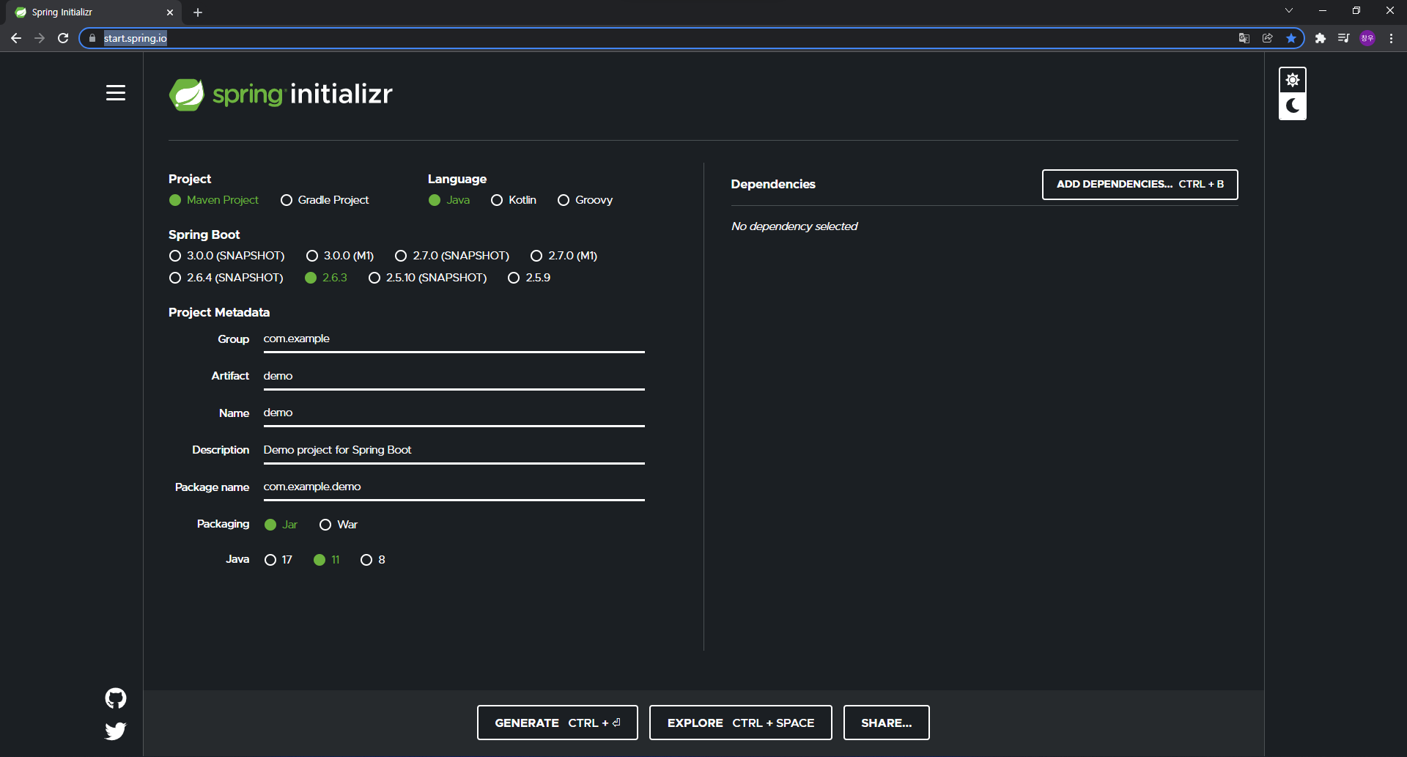Click the share page icon in address bar
The width and height of the screenshot is (1407, 757).
[1268, 38]
